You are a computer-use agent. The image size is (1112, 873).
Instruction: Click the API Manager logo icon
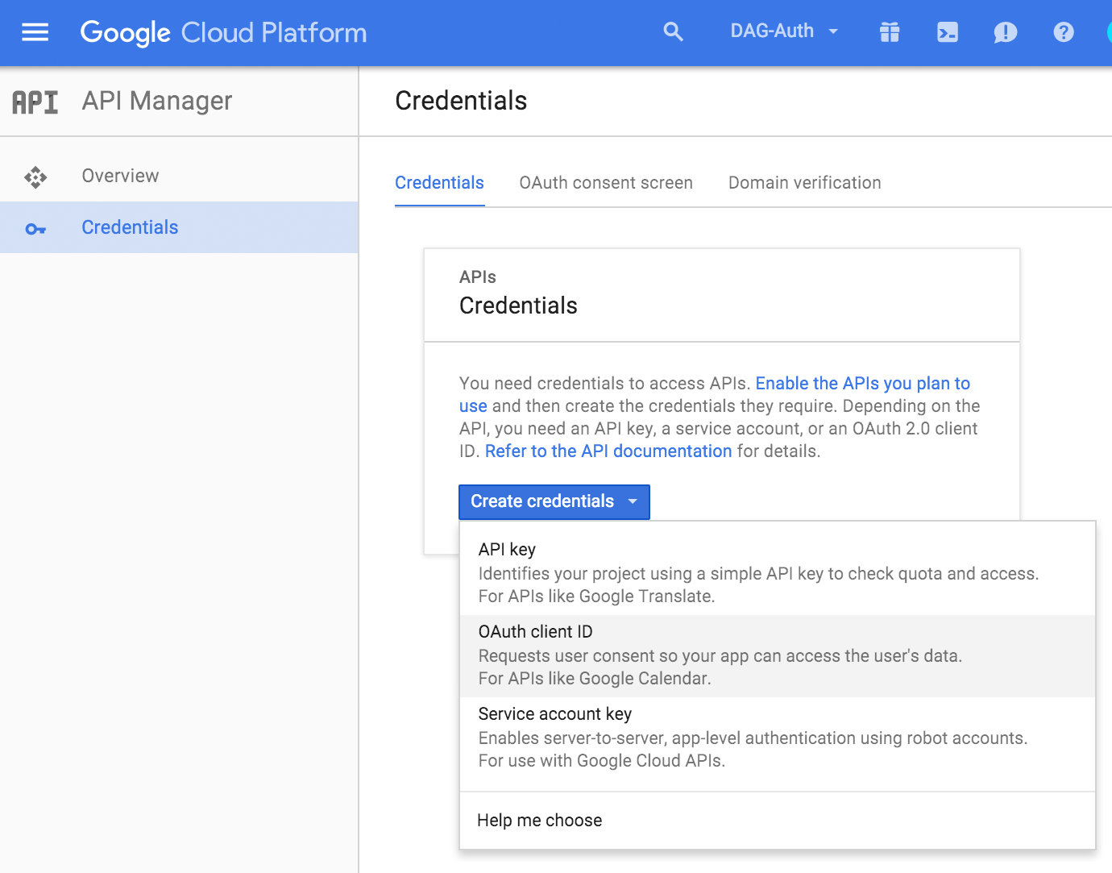pyautogui.click(x=35, y=101)
